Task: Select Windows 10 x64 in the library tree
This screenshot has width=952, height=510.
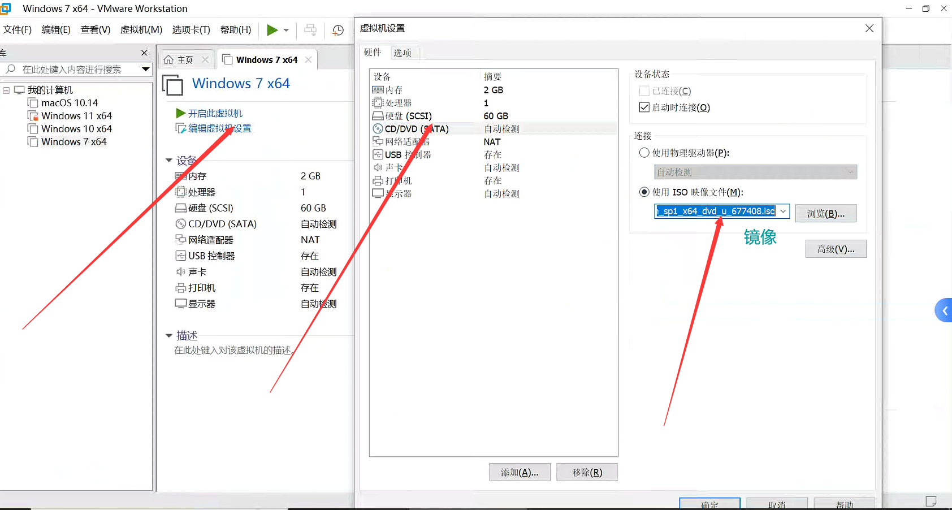Action: coord(76,129)
